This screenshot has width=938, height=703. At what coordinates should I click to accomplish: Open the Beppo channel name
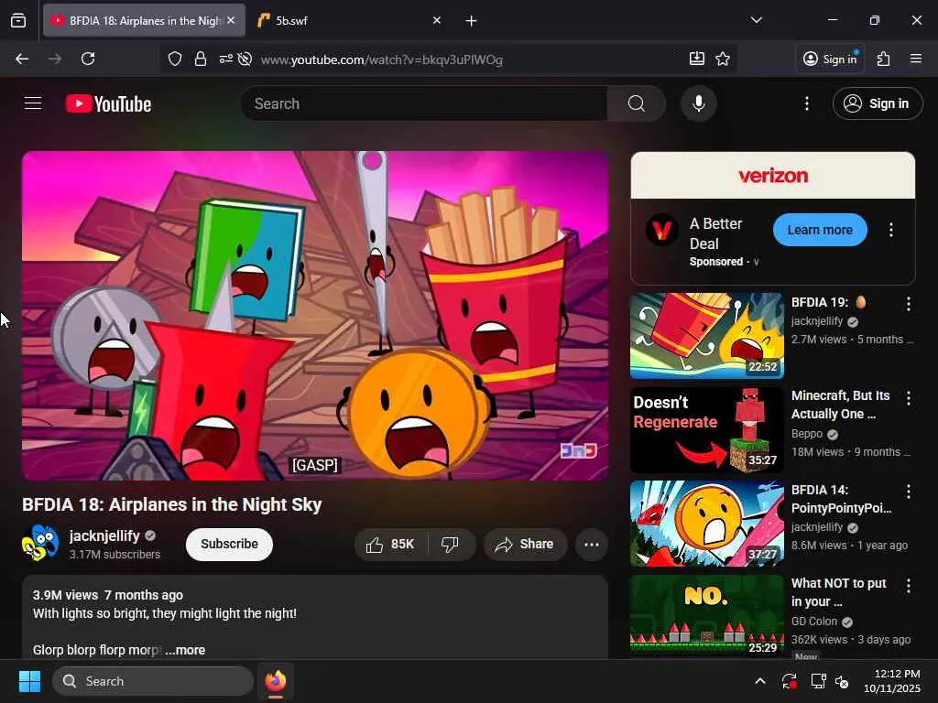807,433
